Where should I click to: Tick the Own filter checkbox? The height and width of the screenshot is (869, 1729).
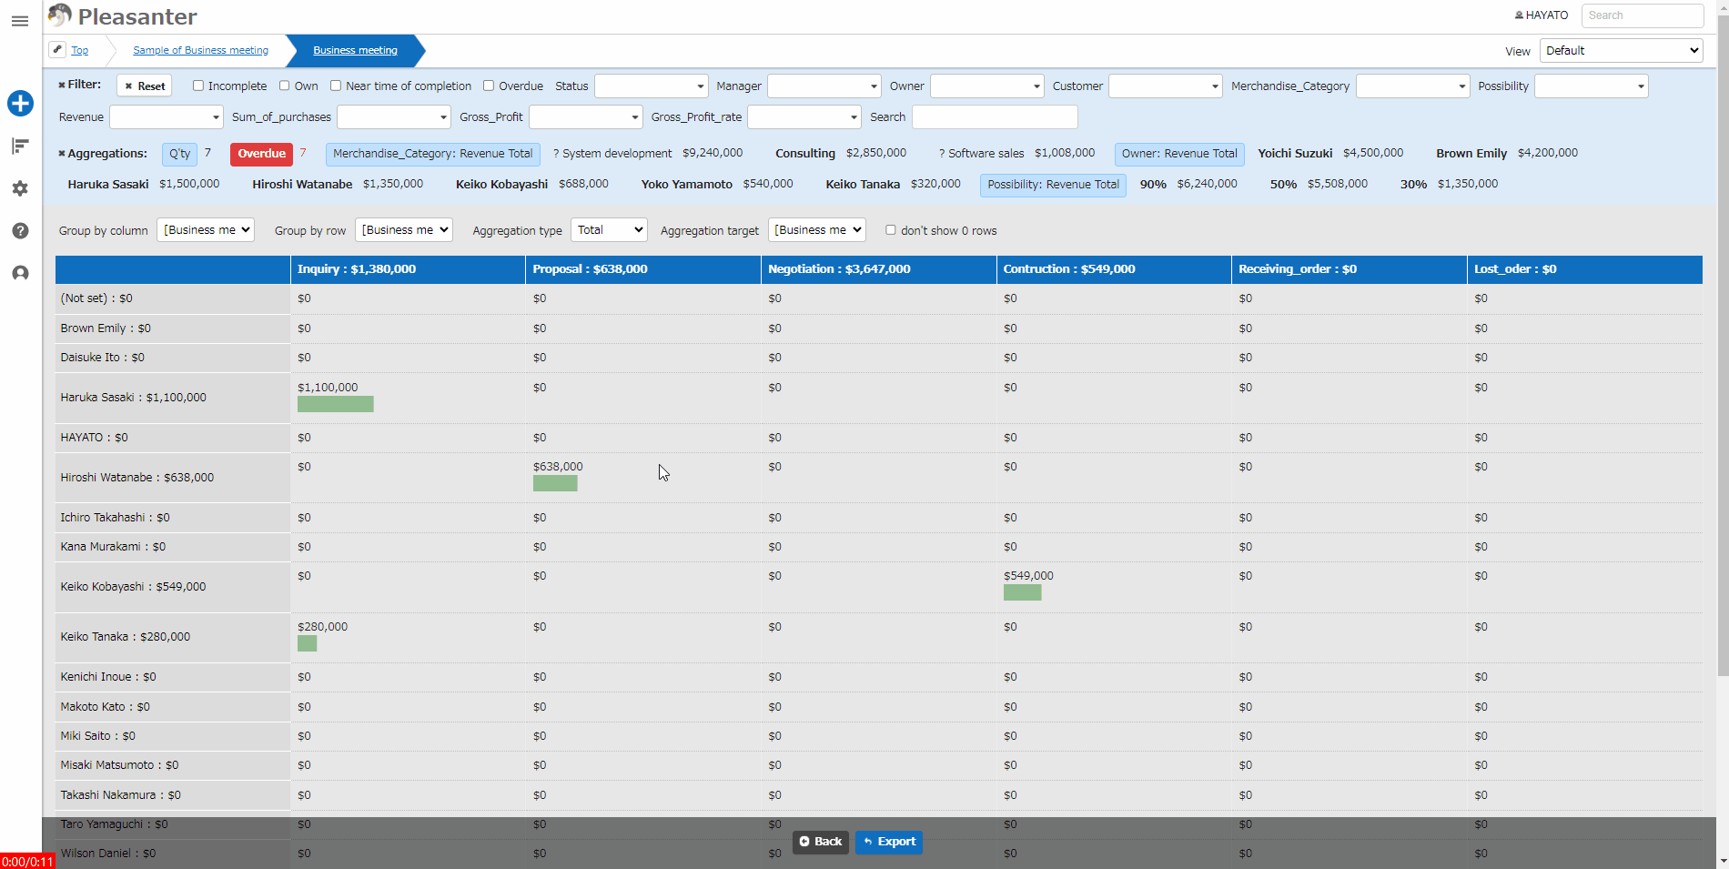(x=284, y=86)
